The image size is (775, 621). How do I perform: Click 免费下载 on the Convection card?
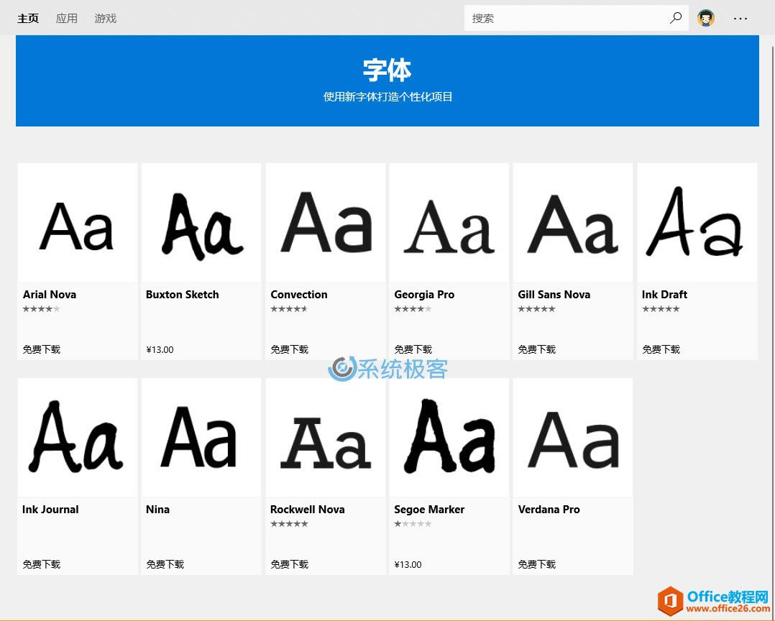click(x=289, y=349)
